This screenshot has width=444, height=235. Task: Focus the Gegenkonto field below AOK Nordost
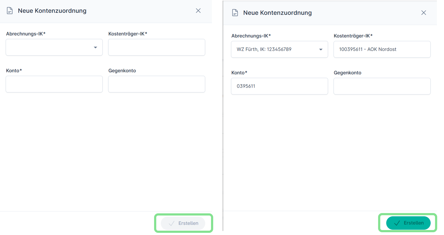(382, 86)
